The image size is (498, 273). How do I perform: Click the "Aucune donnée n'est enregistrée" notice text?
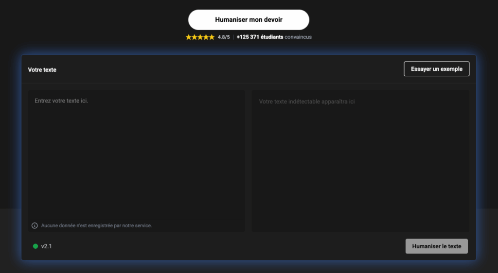coord(96,225)
